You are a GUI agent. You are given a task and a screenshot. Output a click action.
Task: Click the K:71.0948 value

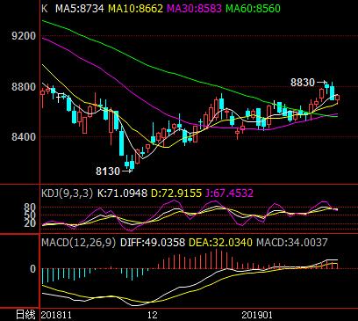(122, 193)
